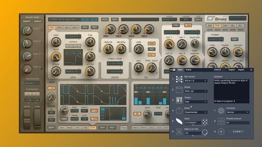Click the DNA Q range slider
This screenshot has width=262, height=147.
(x=199, y=135)
